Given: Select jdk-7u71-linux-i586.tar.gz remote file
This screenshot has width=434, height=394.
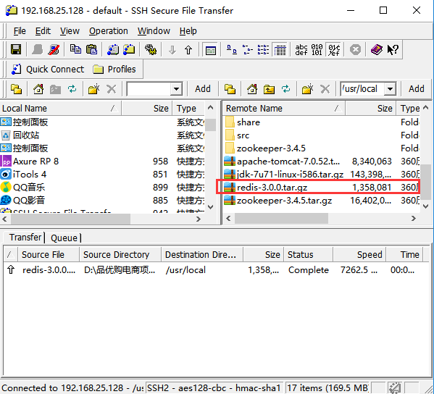Looking at the screenshot, I should (321, 175).
